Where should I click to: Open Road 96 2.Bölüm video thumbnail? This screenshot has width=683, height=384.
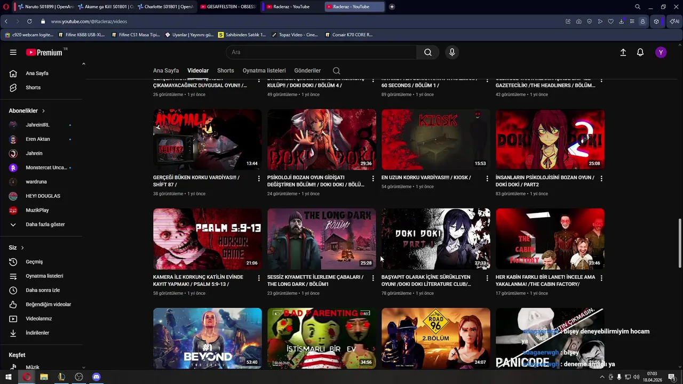tap(436, 338)
